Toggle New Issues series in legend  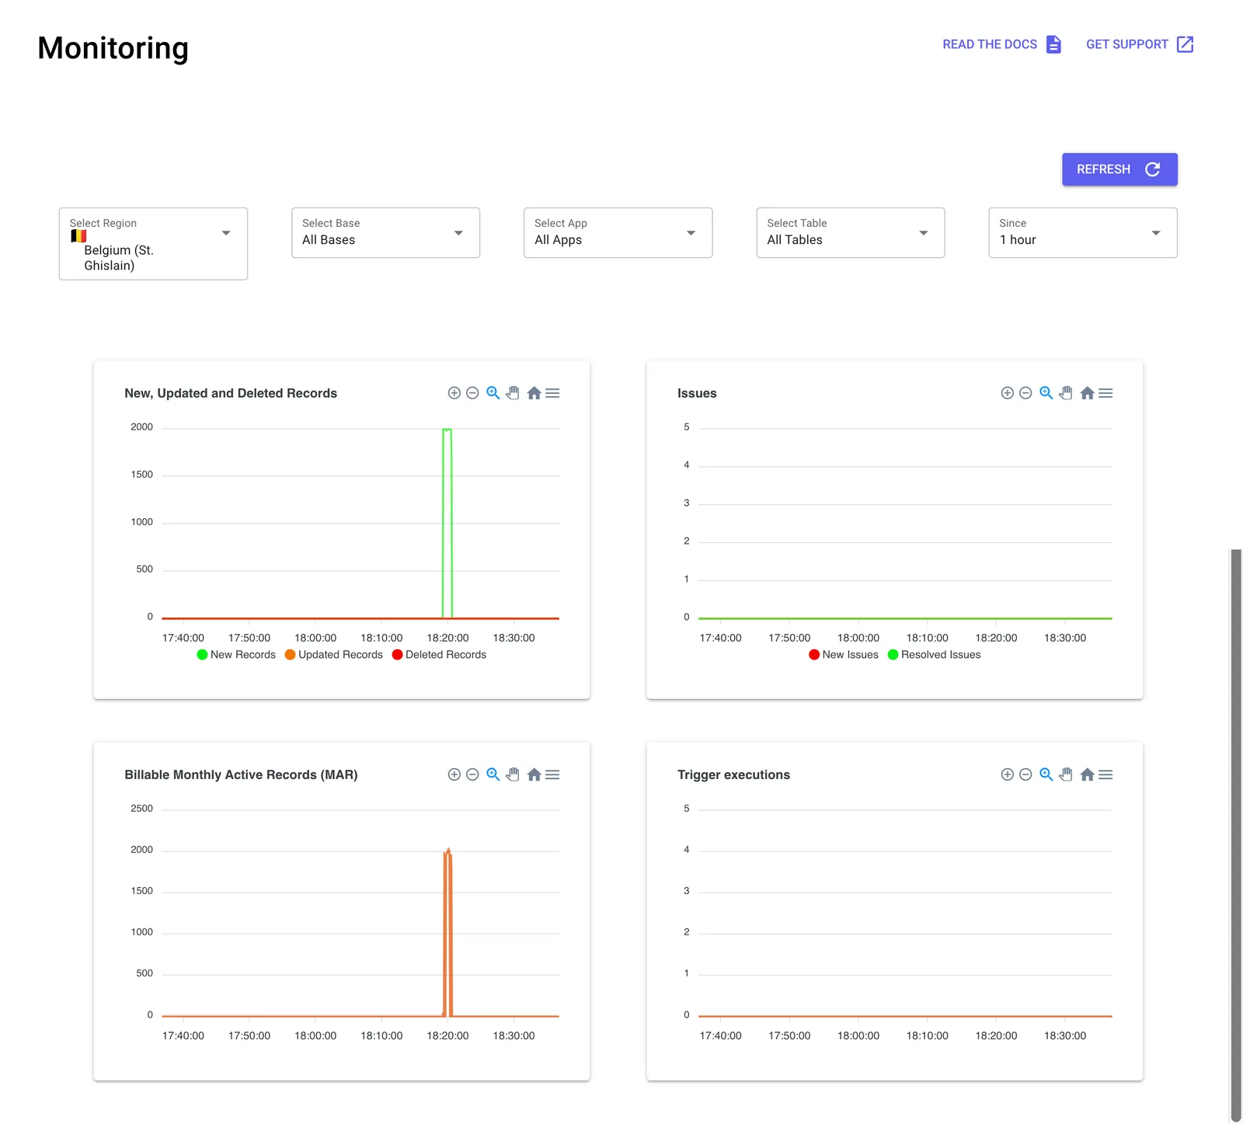tap(844, 655)
